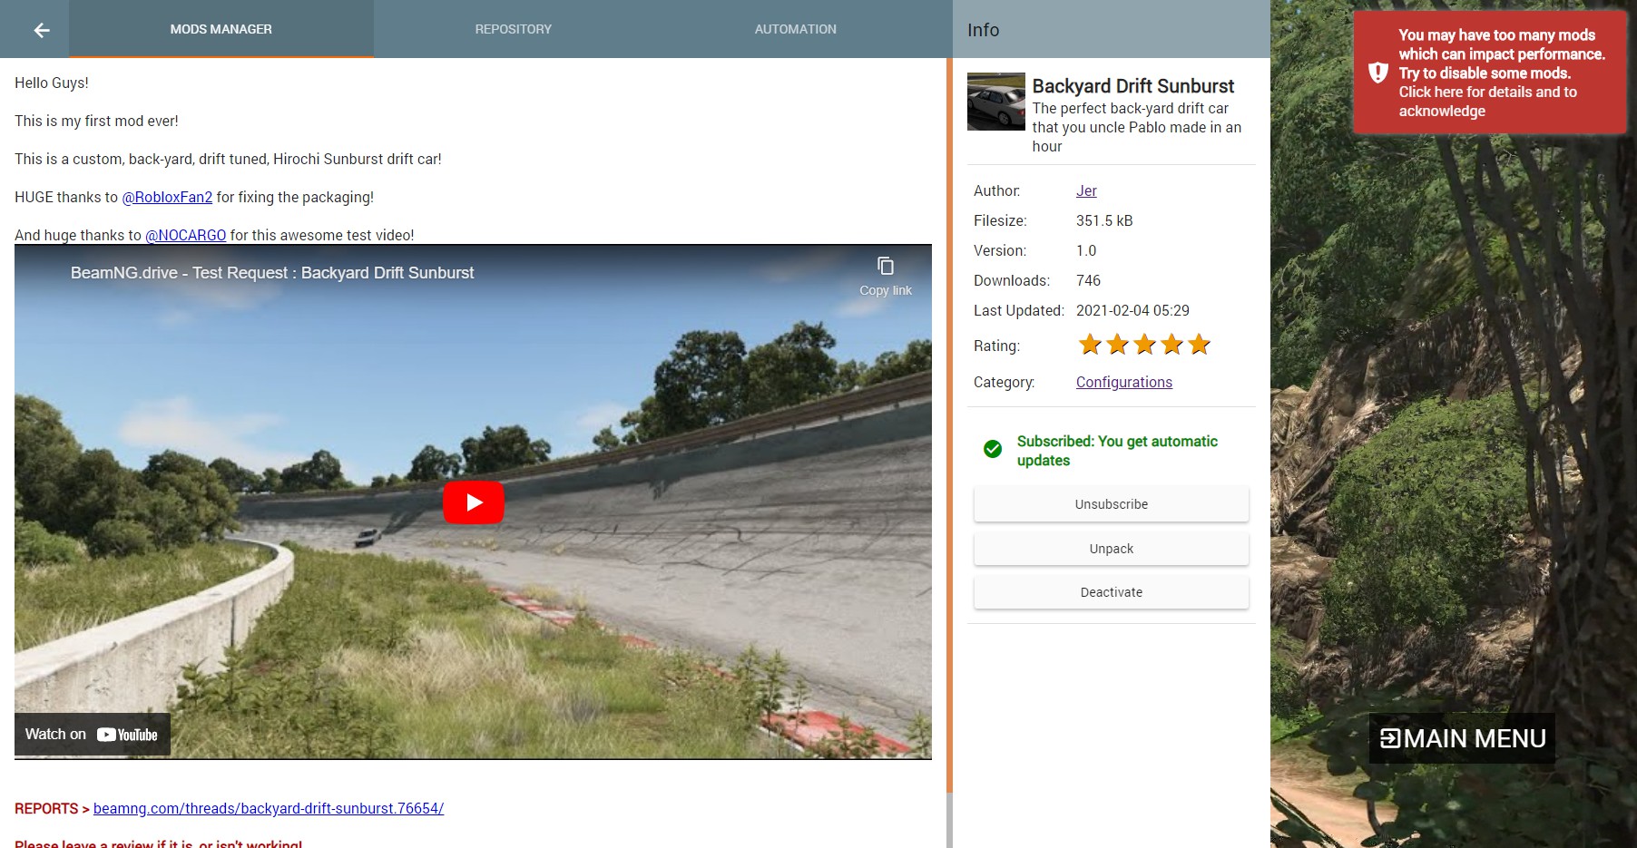The image size is (1637, 848).
Task: Return to the Main Menu
Action: (1462, 738)
